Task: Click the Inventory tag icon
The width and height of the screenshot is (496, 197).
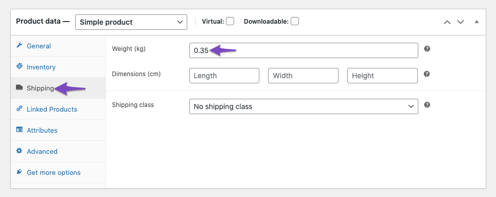Action: (20, 66)
